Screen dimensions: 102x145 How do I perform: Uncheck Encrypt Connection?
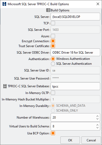[x=53, y=41]
